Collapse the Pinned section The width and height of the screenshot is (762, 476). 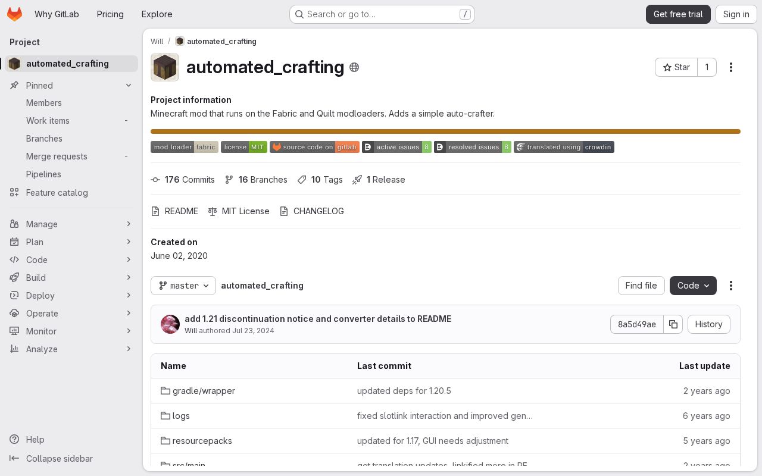71,86
